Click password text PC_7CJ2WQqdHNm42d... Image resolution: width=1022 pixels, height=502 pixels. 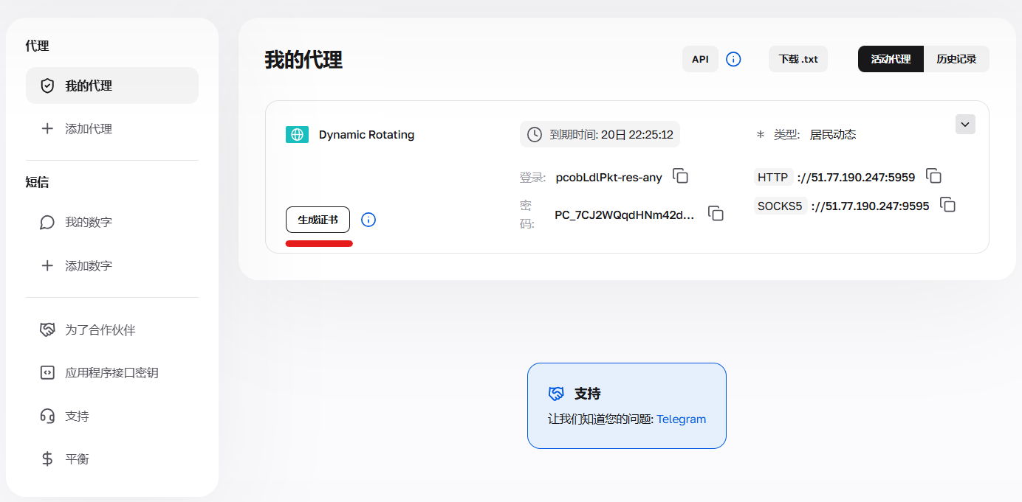[x=625, y=215]
